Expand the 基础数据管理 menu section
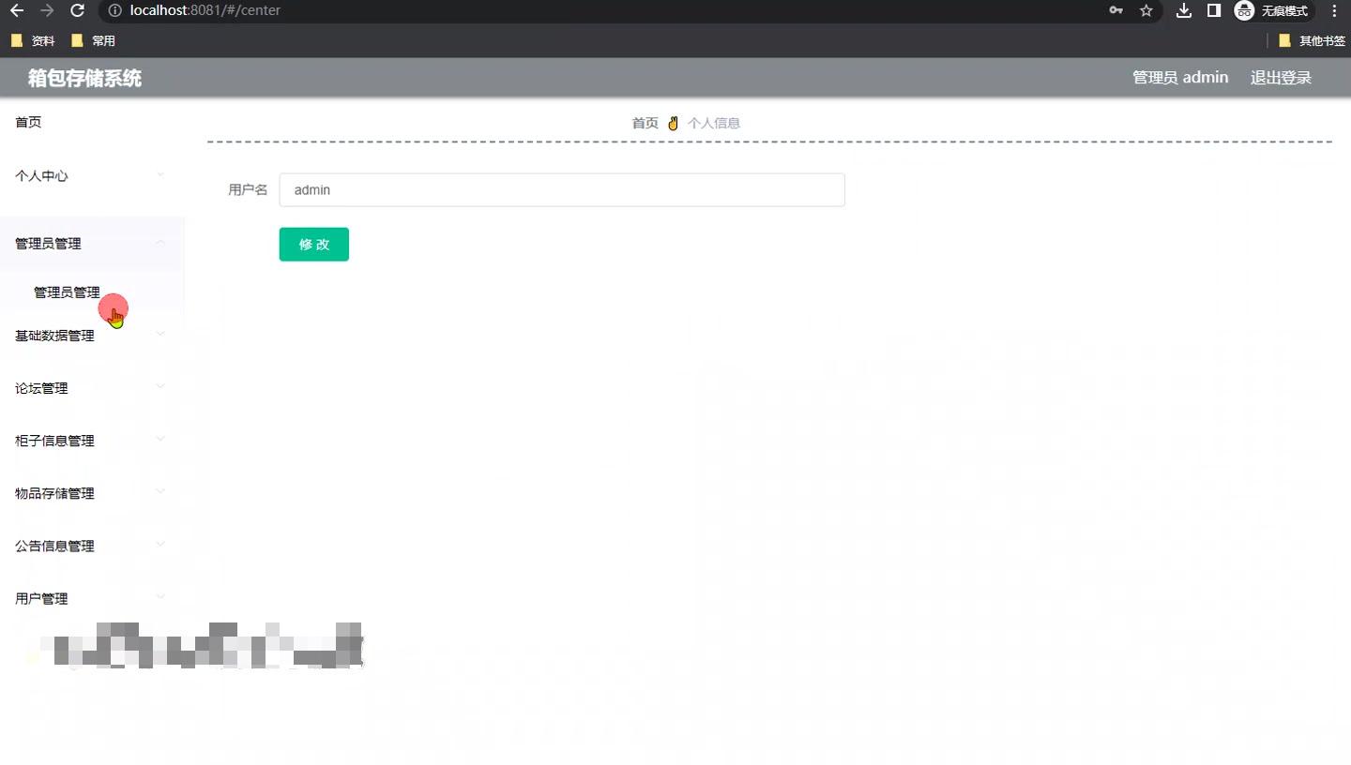Screen dimensions: 1351x765 89,335
